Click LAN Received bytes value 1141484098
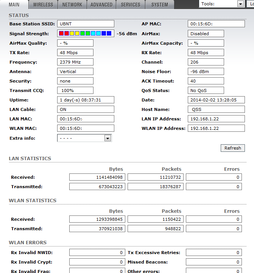Viewport: 254px width, 273px height. (x=97, y=177)
